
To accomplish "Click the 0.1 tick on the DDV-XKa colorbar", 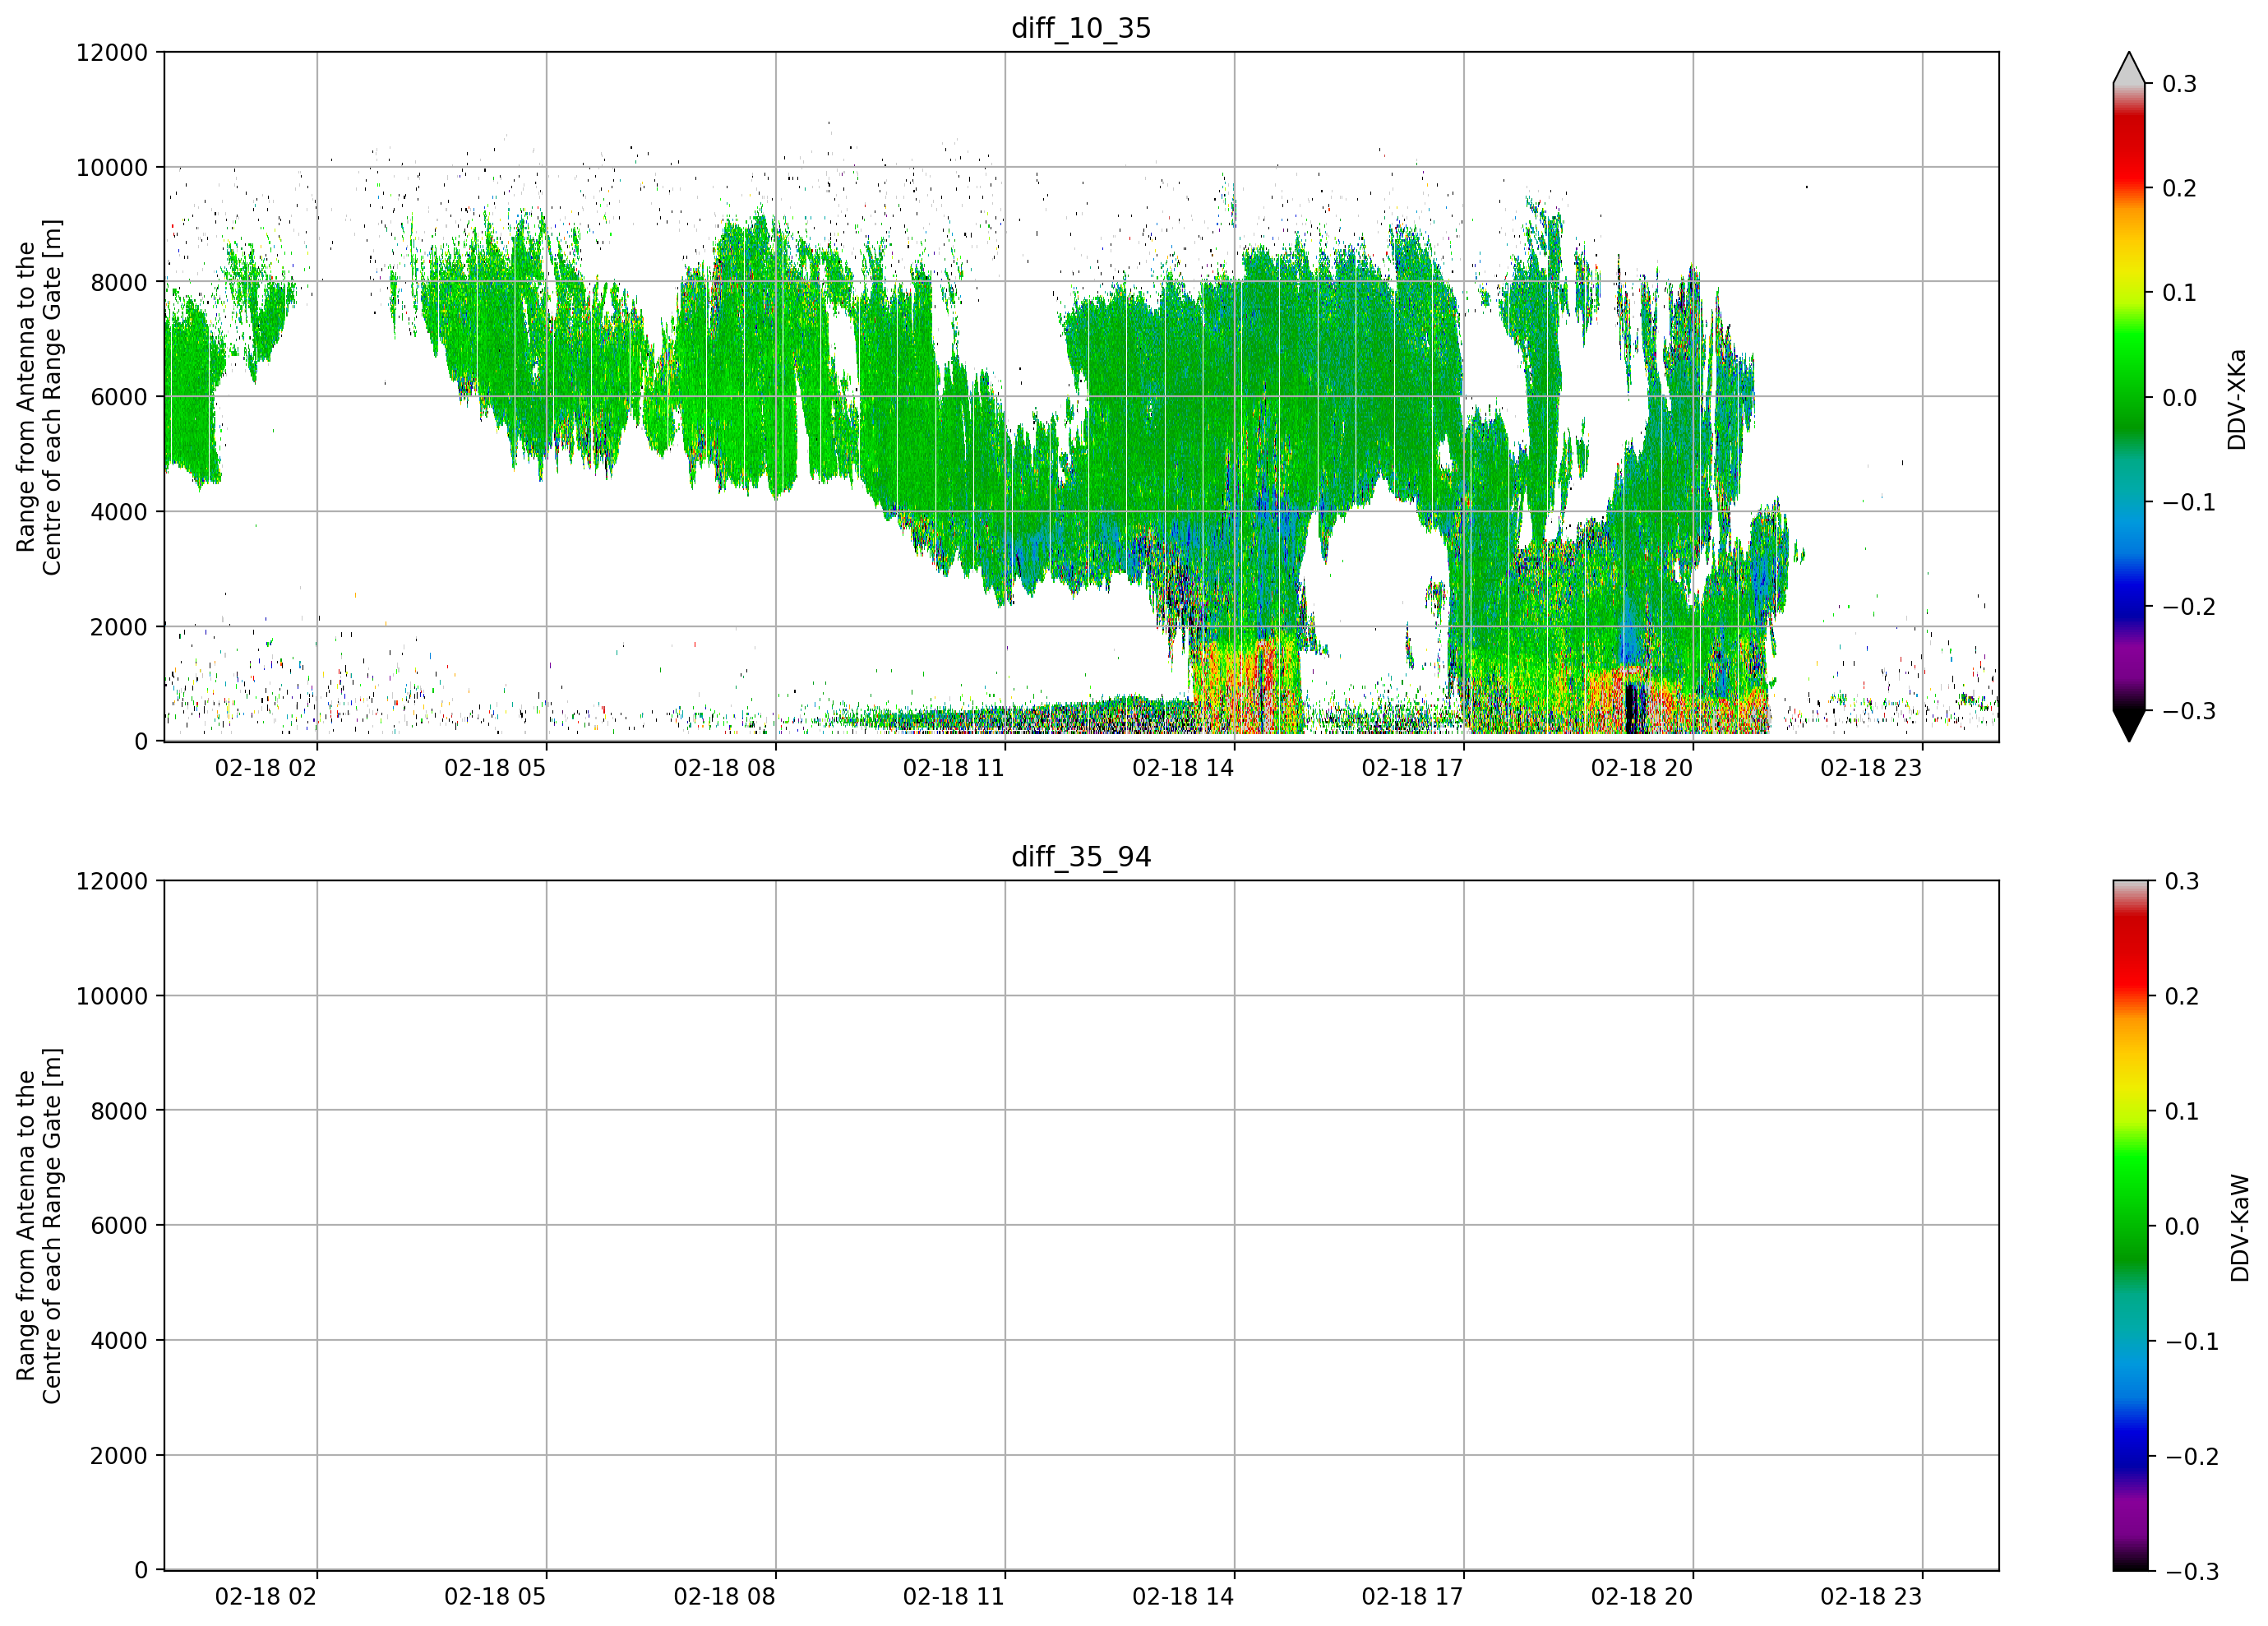I will 2179,293.
